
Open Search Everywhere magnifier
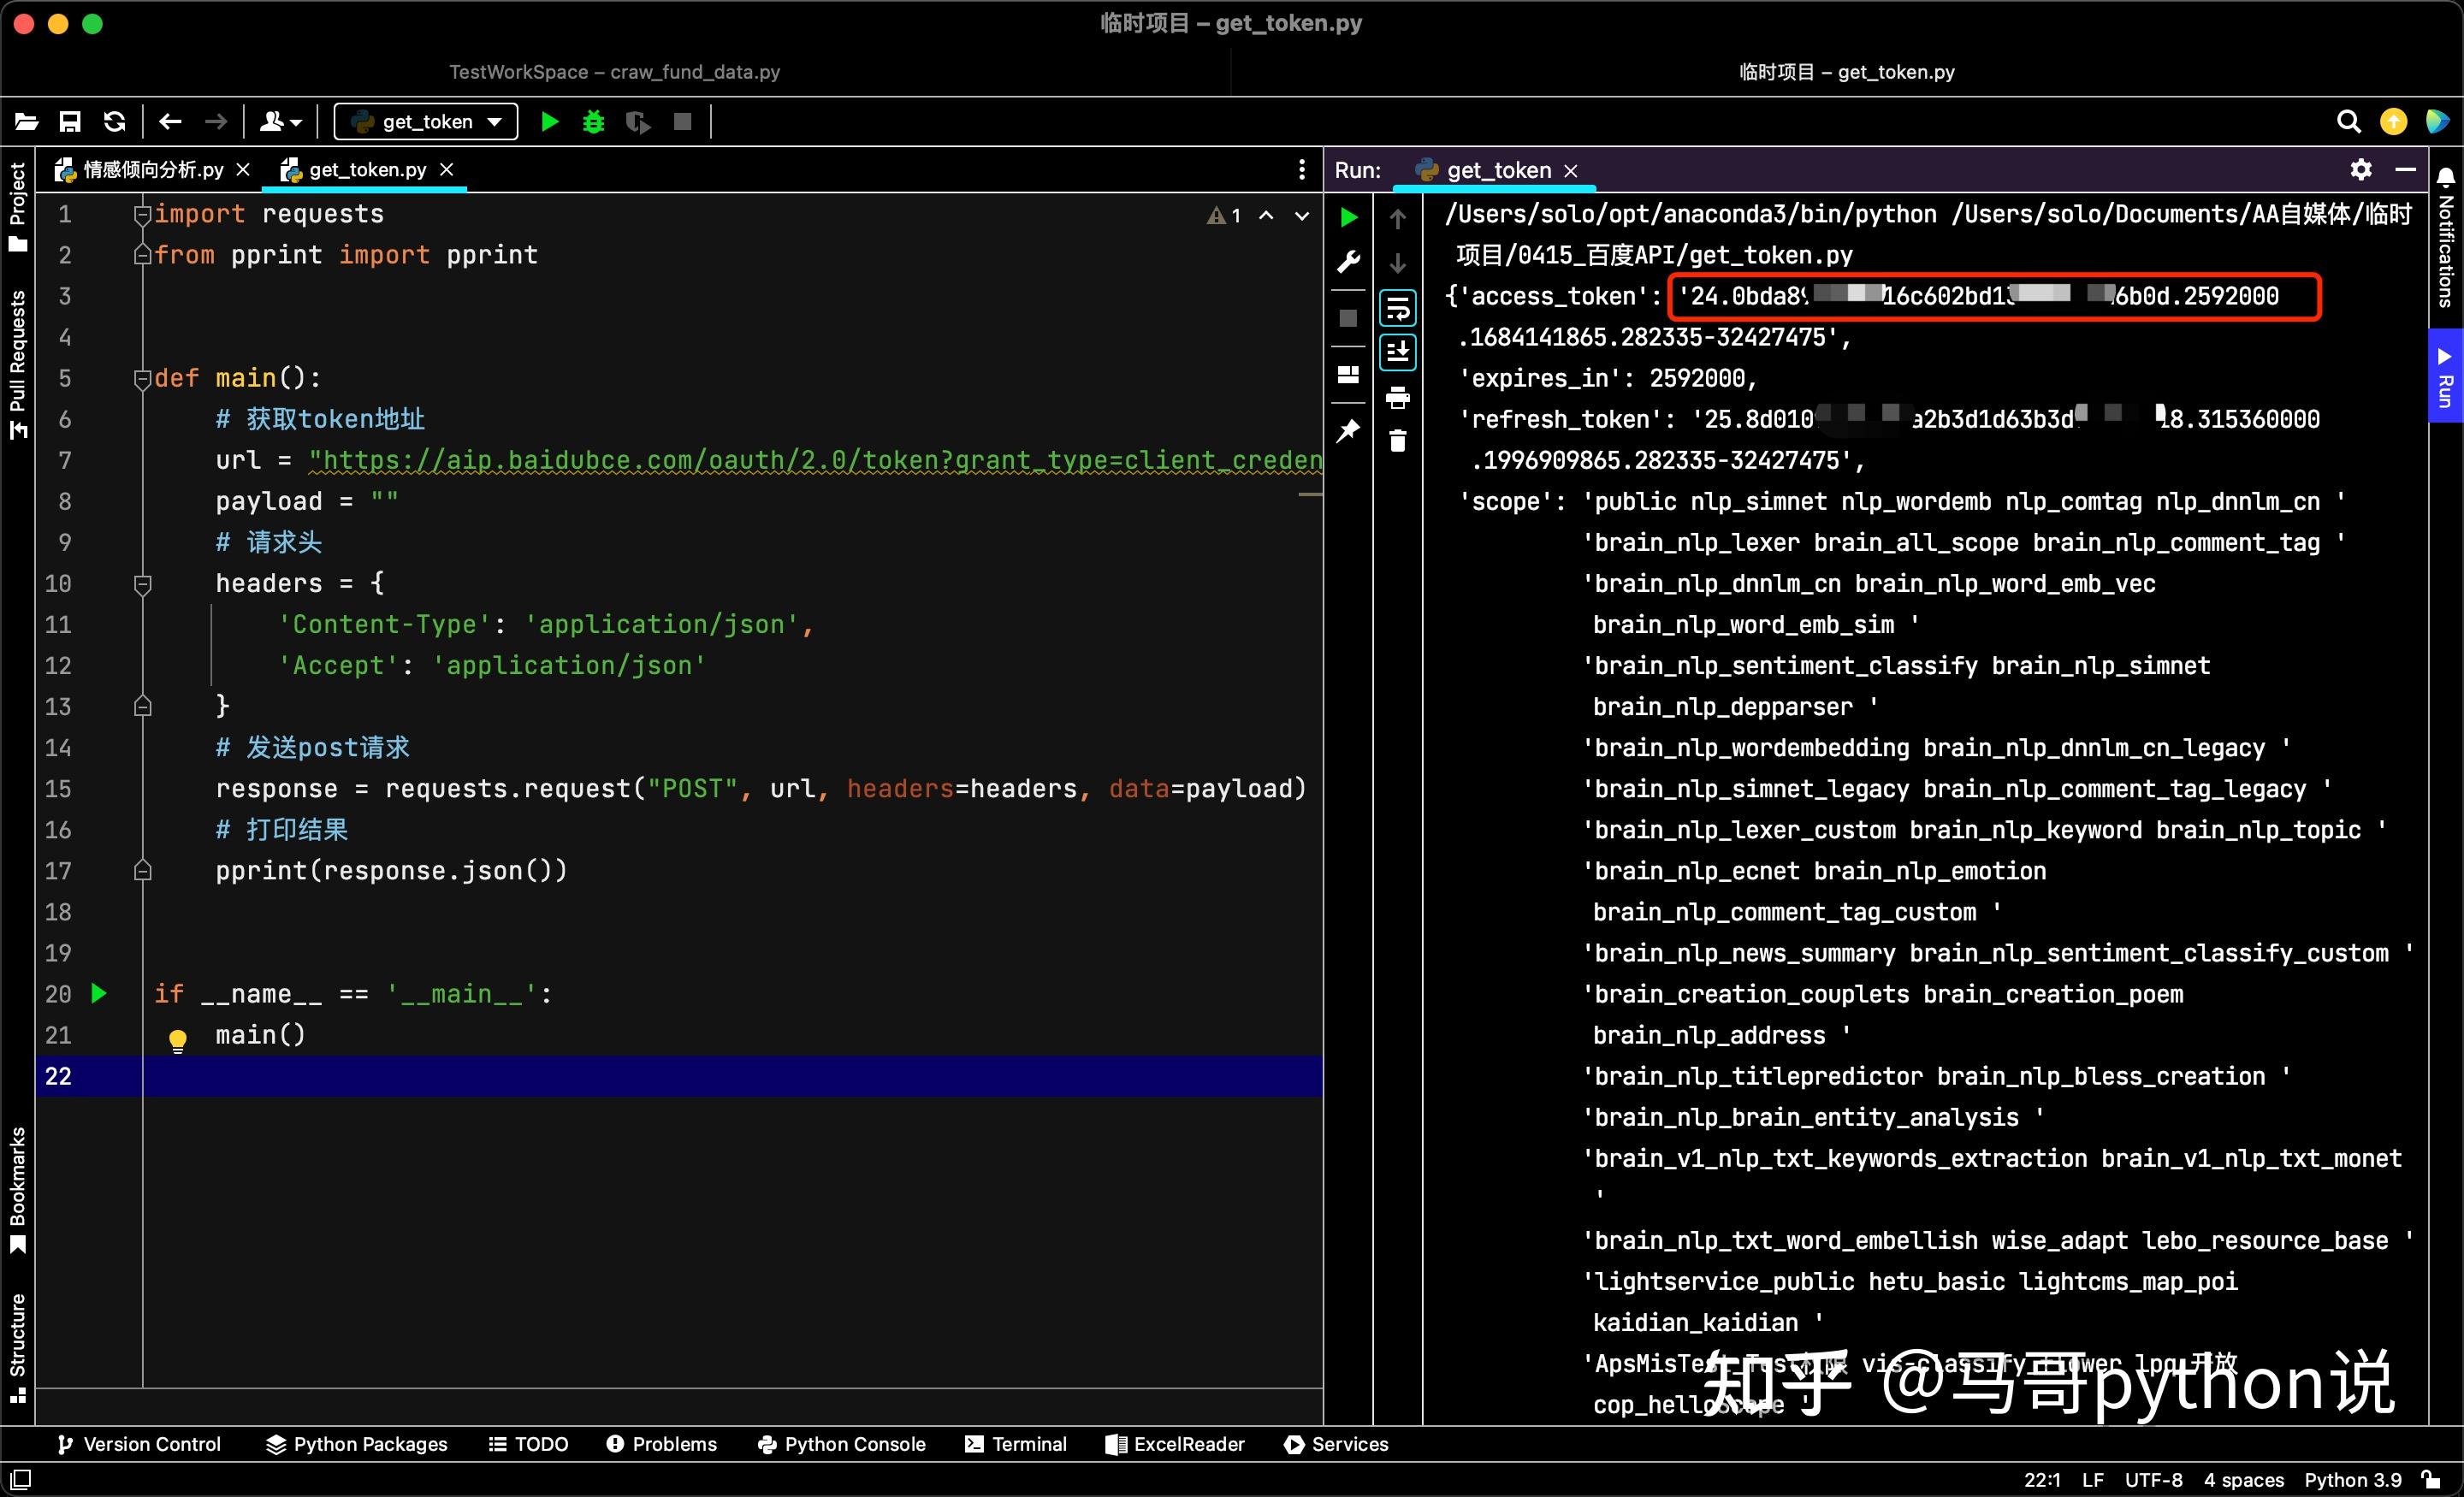(x=2348, y=121)
